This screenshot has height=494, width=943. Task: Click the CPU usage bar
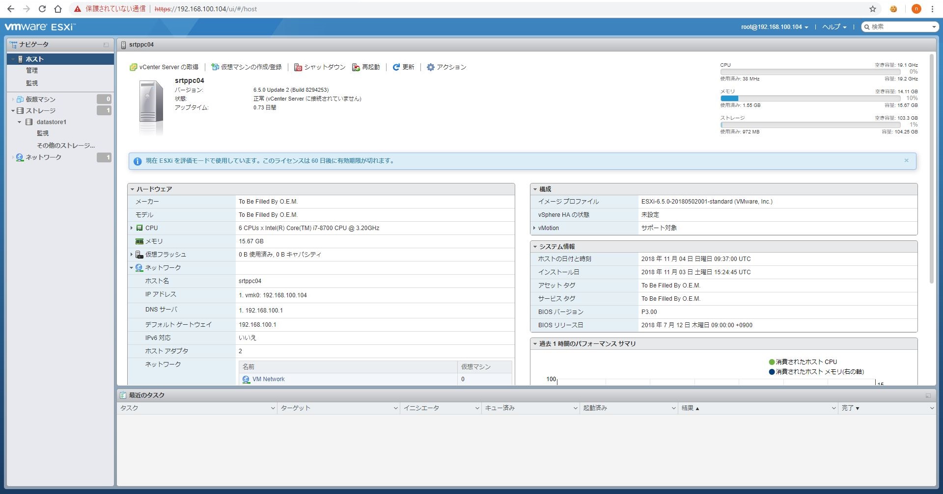(810, 72)
